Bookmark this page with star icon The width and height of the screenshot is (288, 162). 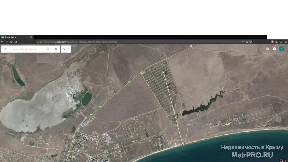point(251,42)
